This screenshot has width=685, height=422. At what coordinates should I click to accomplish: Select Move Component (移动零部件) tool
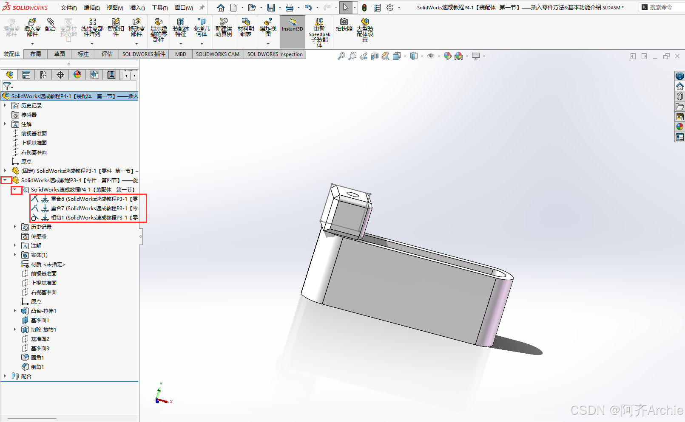pos(136,27)
